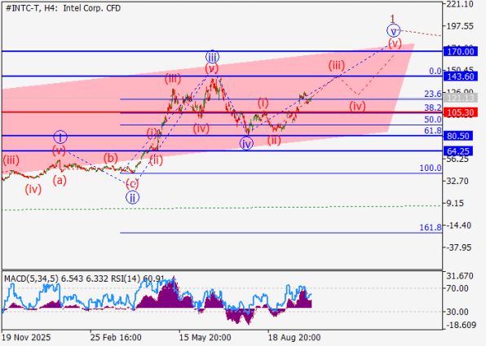Screen dimensions: 486x346
Task: Select the Fibonacci 38.2 level label
Action: (433, 107)
